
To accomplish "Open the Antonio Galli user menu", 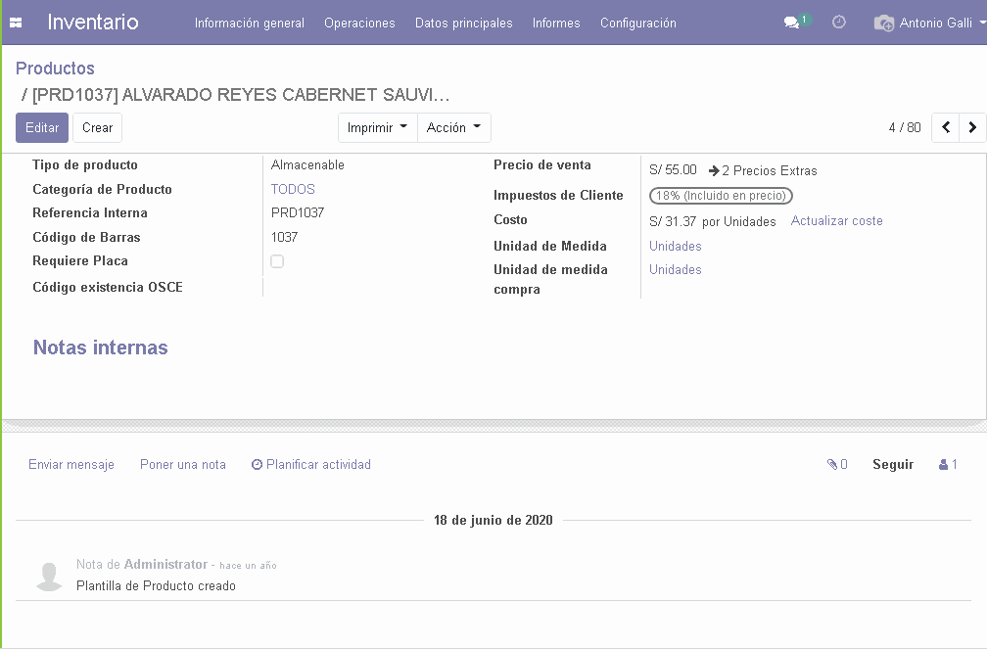I will (x=929, y=23).
